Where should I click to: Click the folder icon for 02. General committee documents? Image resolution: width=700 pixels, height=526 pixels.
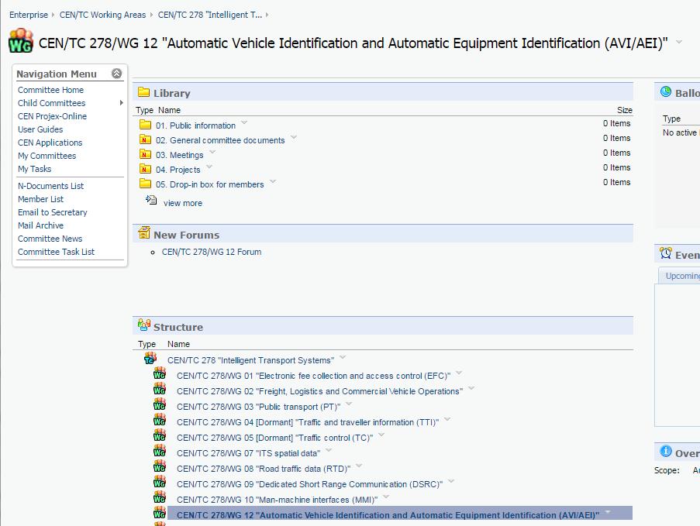tap(145, 139)
